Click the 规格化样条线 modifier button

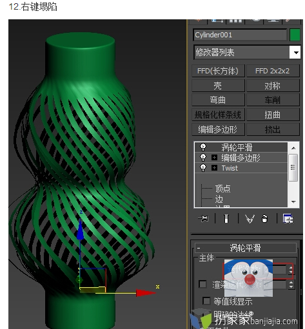[x=218, y=115]
